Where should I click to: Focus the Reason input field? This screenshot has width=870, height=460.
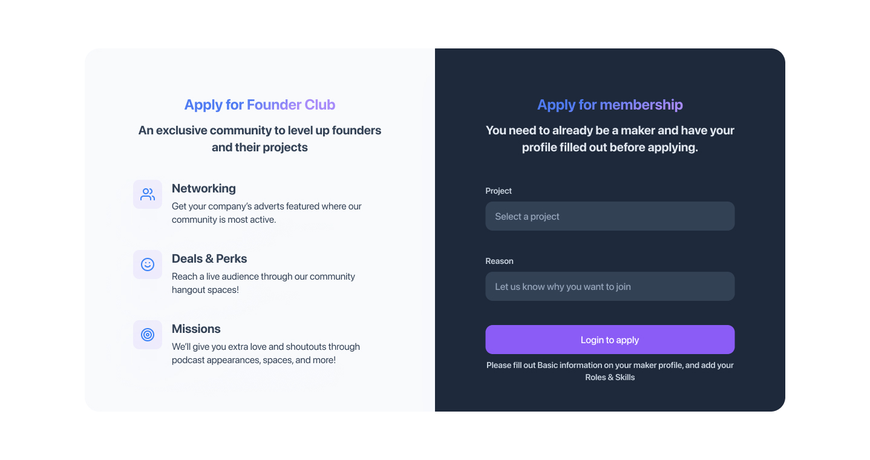[610, 286]
